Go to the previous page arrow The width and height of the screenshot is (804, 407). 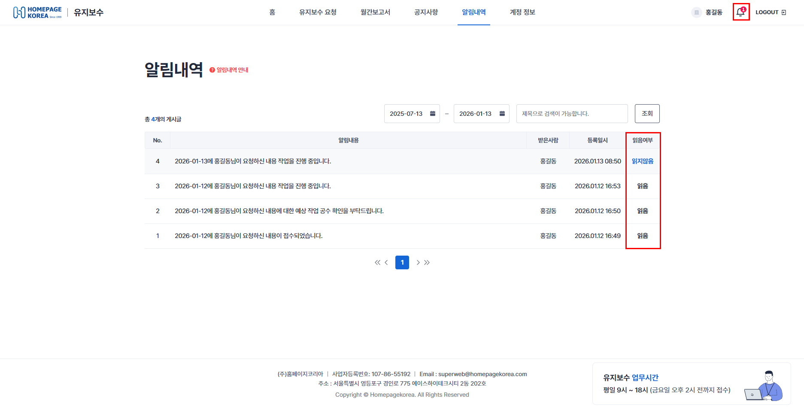[x=386, y=262]
